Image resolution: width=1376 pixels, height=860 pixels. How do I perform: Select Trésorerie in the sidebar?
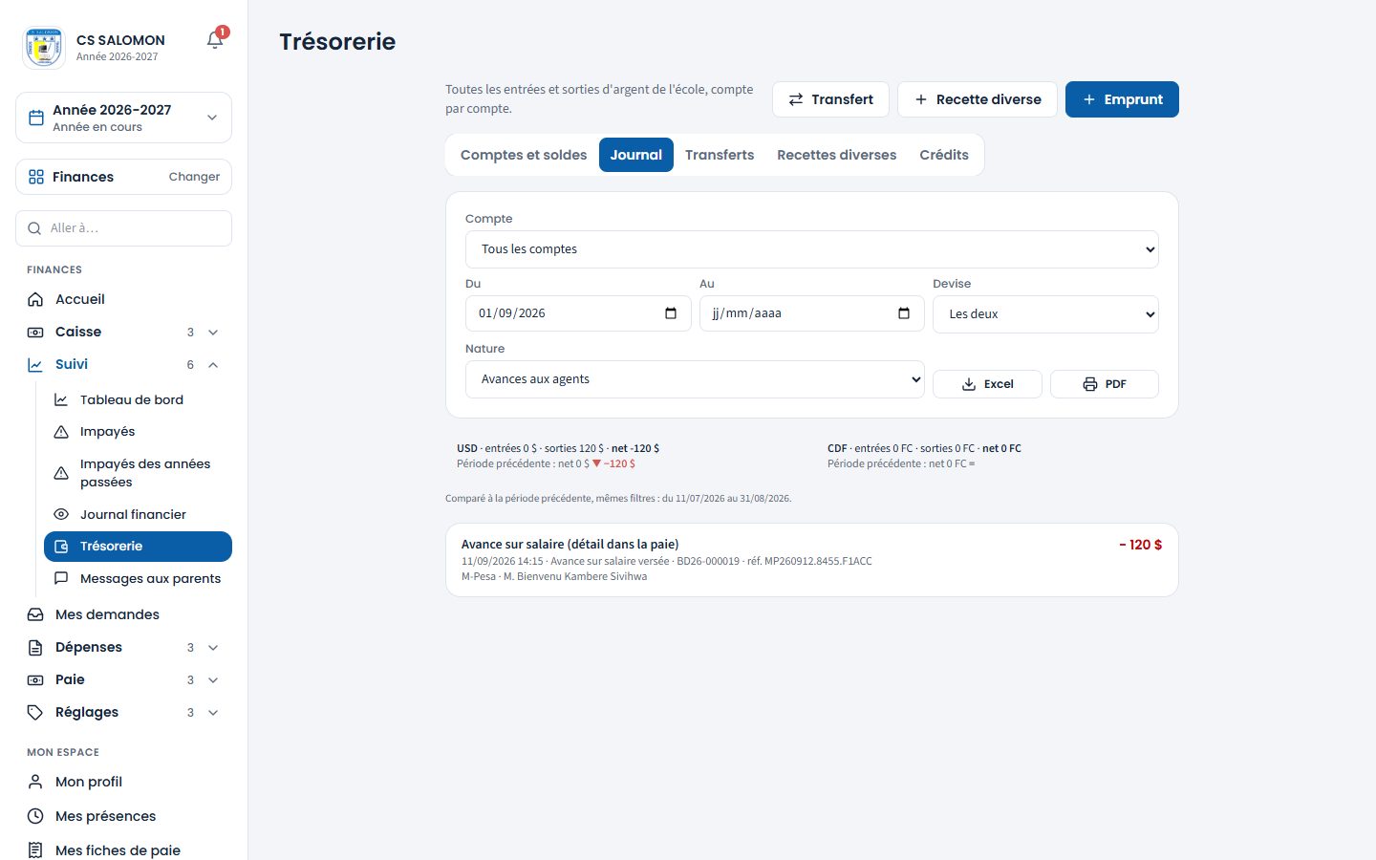click(138, 547)
